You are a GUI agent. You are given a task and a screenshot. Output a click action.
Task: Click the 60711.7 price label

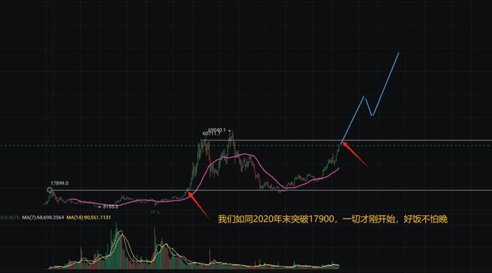click(x=211, y=133)
